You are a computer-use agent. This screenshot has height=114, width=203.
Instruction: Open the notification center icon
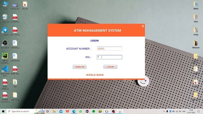[199, 111]
